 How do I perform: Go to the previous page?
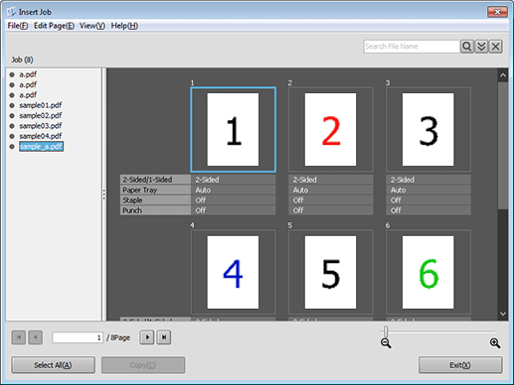[x=36, y=337]
